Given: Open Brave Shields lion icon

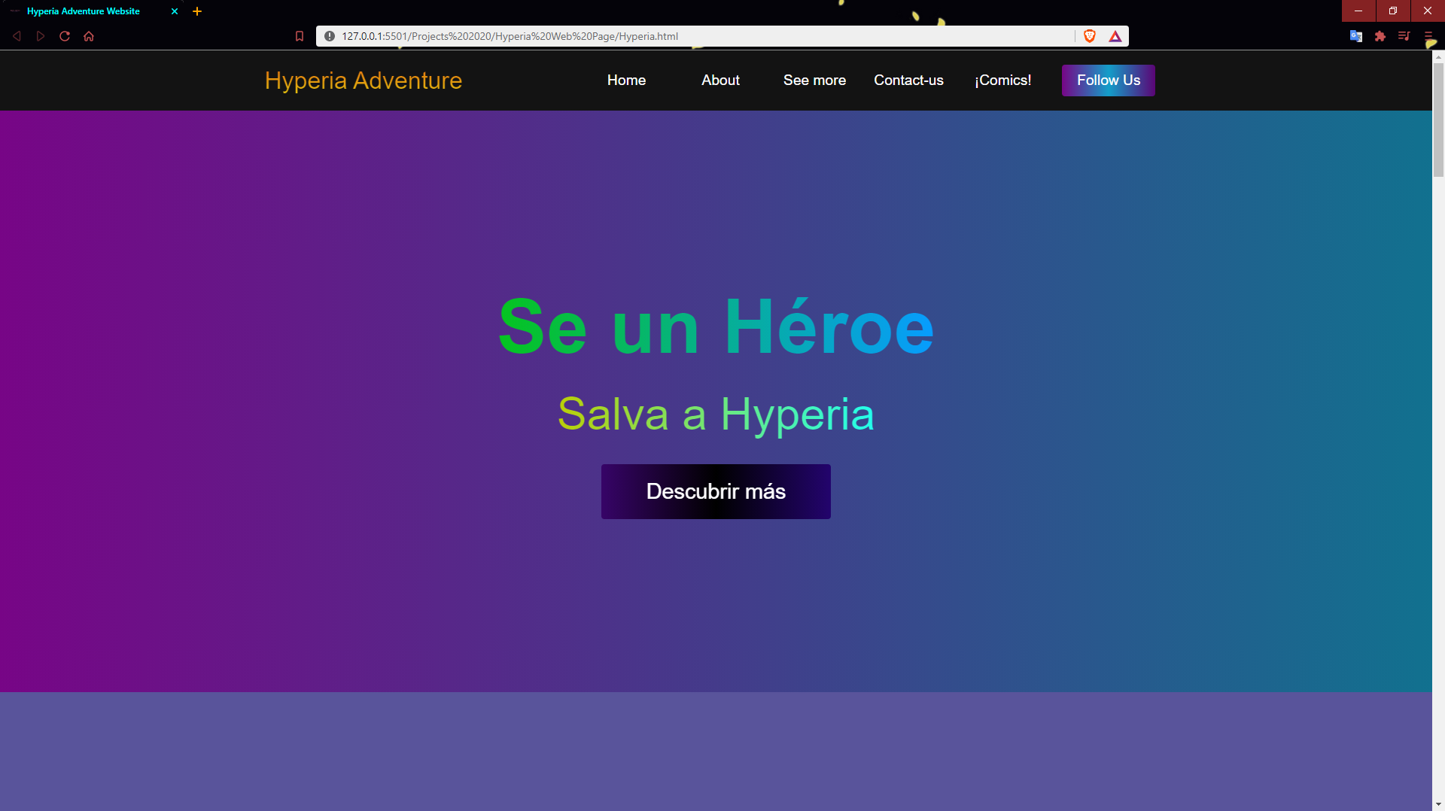Looking at the screenshot, I should (1090, 36).
